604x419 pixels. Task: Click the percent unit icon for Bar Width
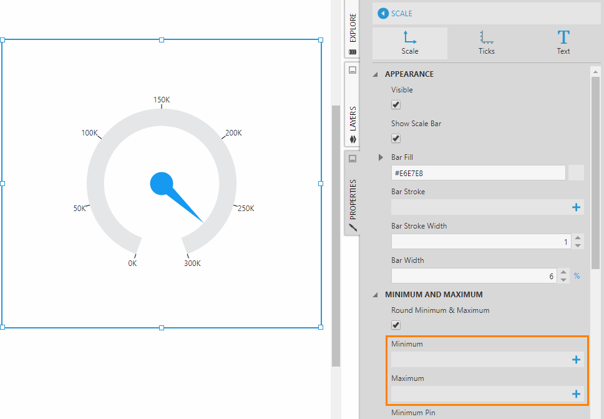tap(577, 275)
